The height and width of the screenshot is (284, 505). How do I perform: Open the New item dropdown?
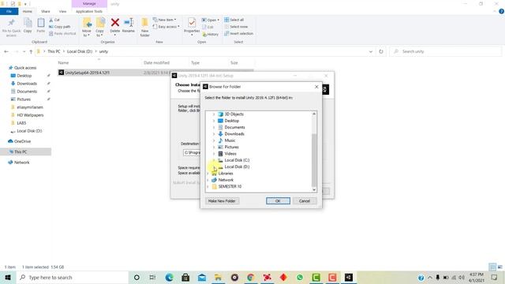(165, 20)
